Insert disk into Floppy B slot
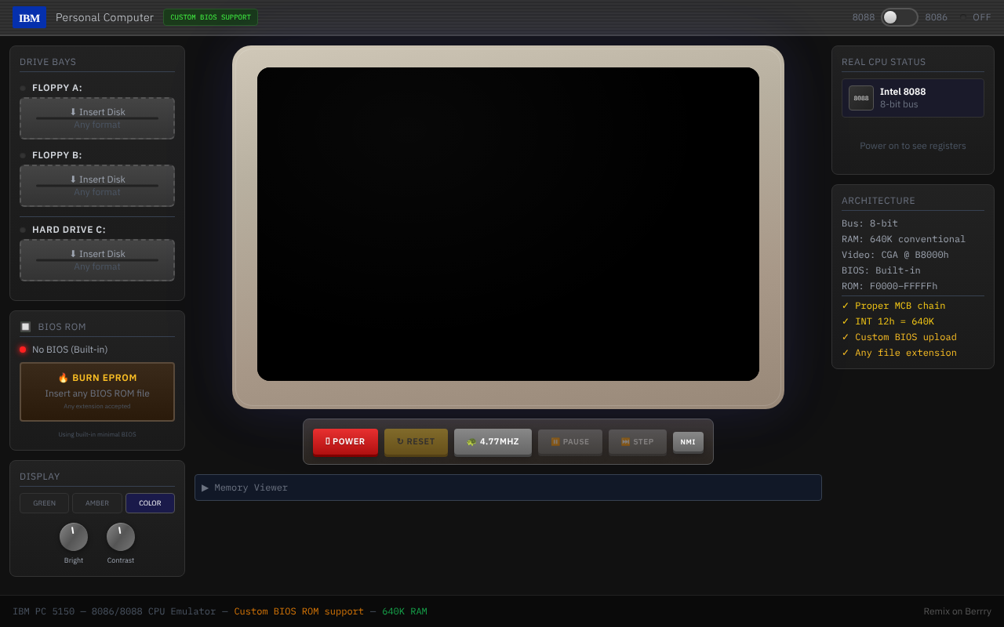 point(97,186)
